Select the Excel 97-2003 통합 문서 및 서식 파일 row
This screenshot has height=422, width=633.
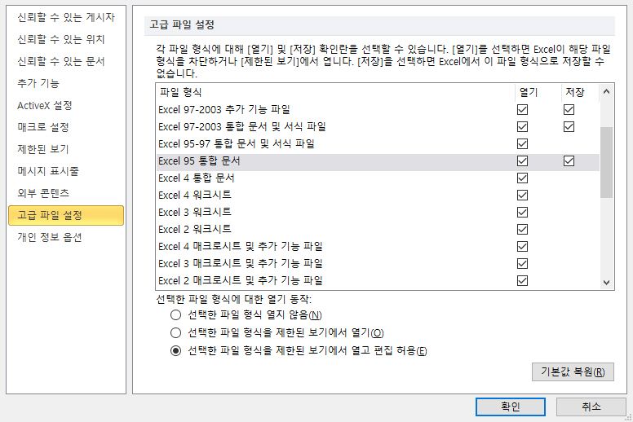[378, 127]
